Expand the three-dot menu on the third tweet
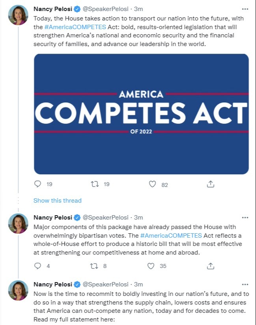 [245, 284]
